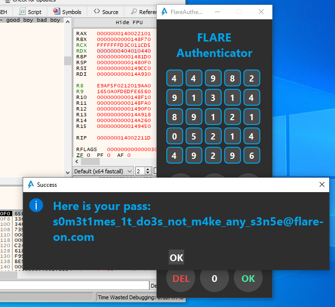Select the RAX value 0000000140022101
335x307 pixels.
pyautogui.click(x=124, y=34)
